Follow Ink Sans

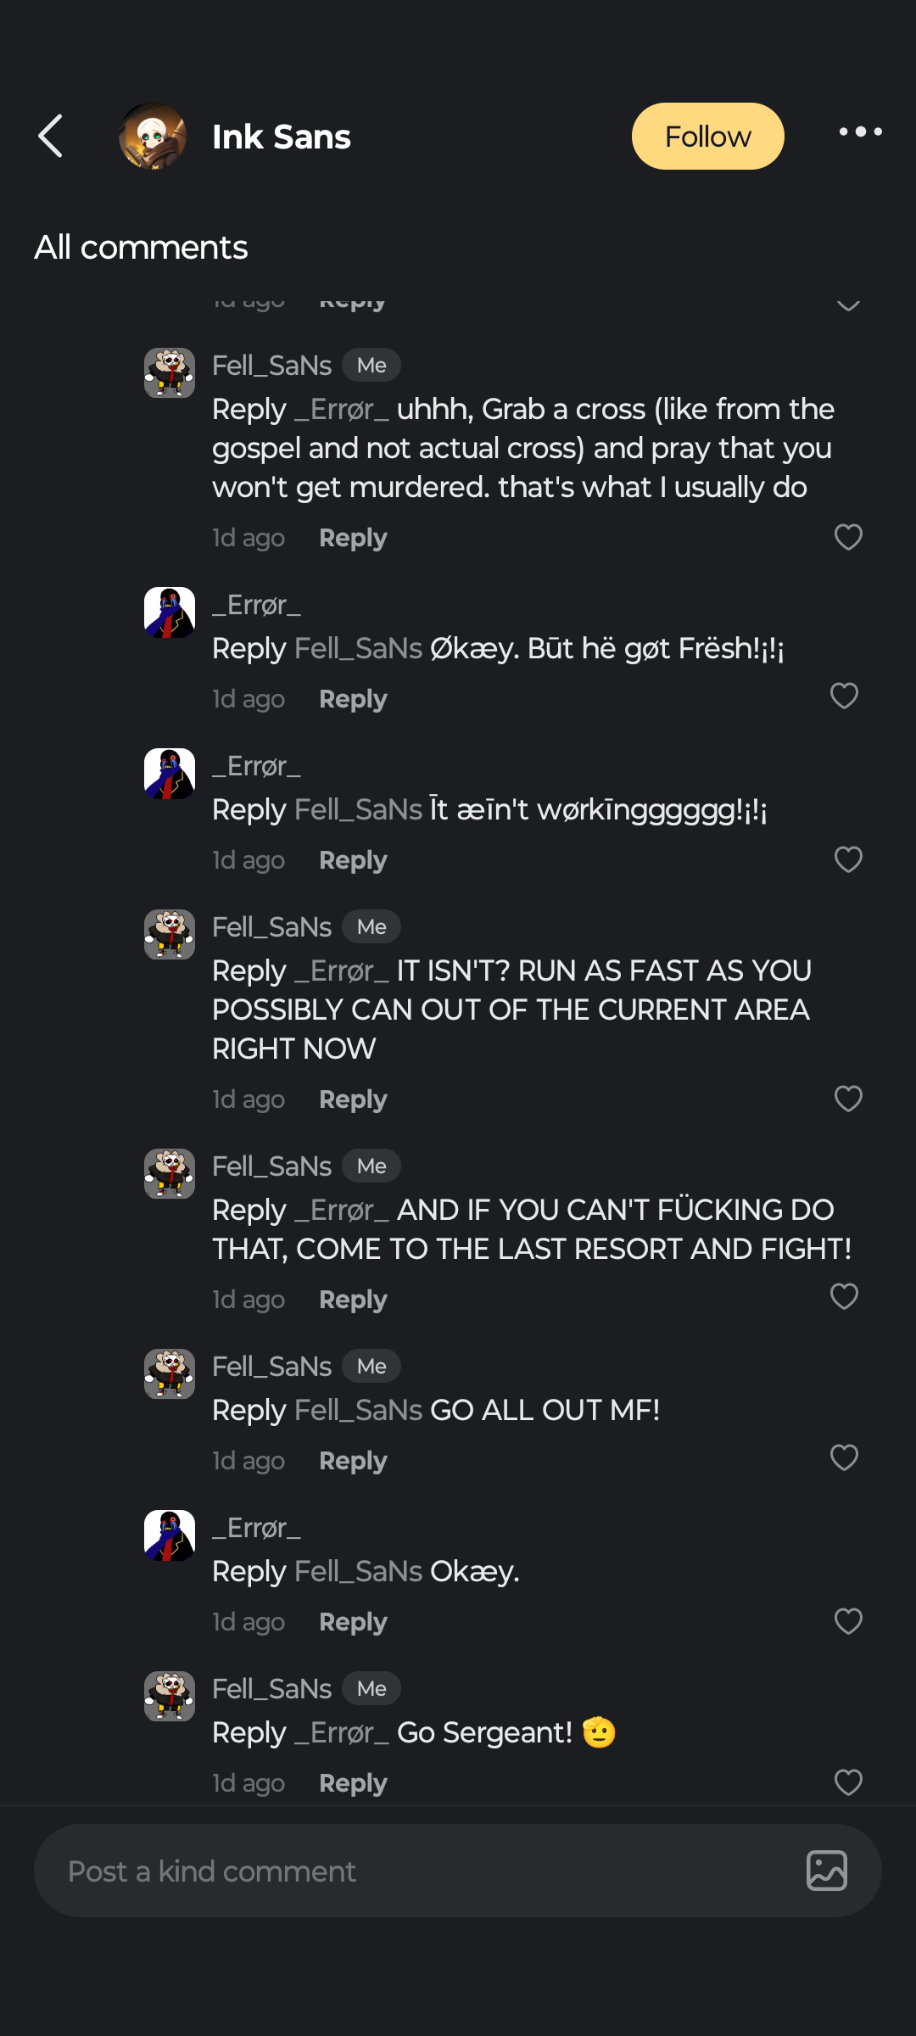click(x=707, y=136)
